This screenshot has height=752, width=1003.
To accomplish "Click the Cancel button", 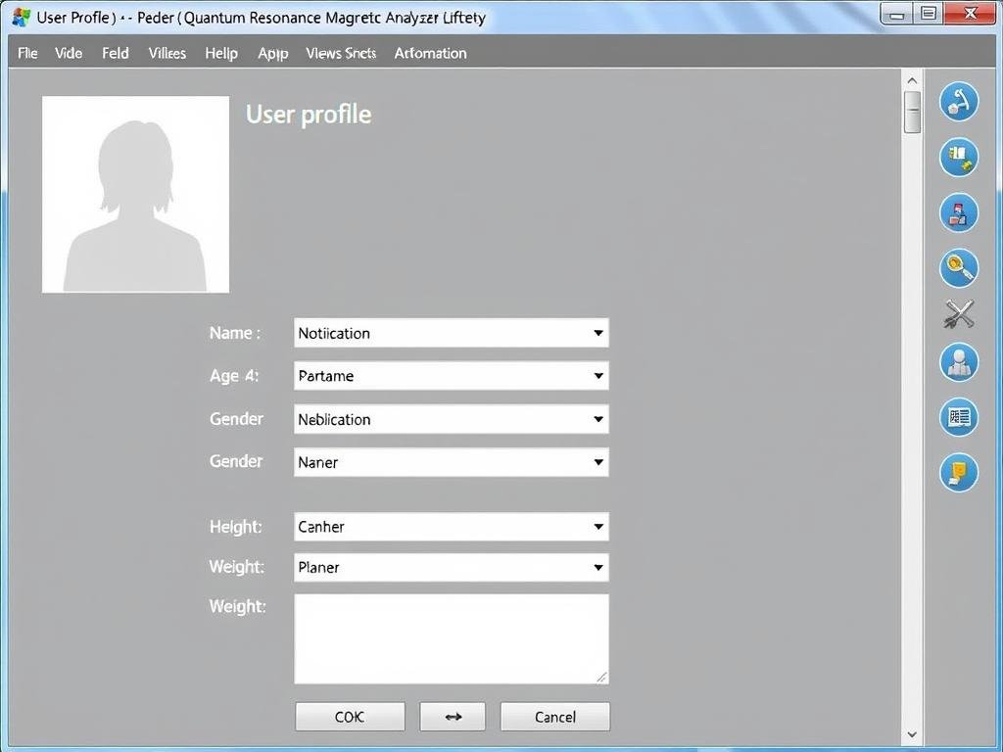I will pos(554,717).
